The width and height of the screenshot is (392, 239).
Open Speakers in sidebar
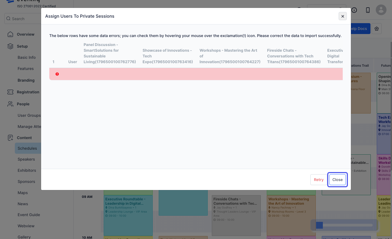(26, 159)
